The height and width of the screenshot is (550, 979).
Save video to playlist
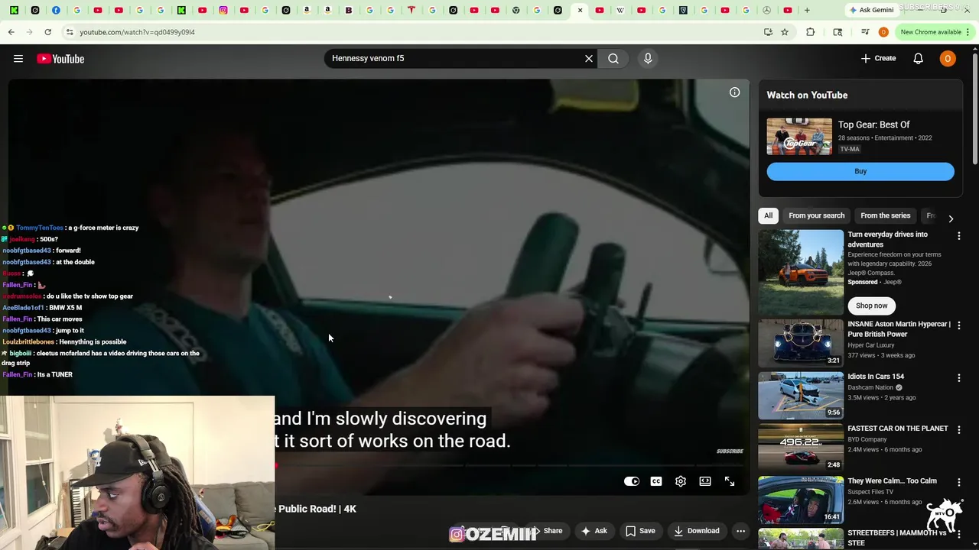tap(640, 531)
